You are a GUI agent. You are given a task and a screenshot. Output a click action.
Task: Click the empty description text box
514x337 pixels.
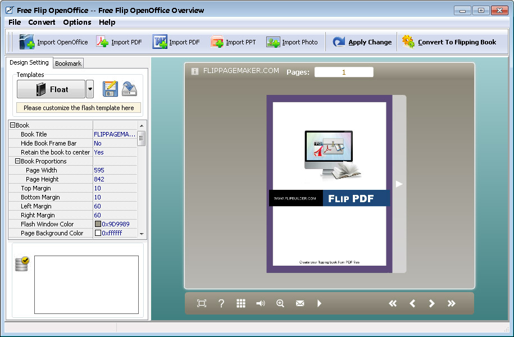click(x=87, y=285)
